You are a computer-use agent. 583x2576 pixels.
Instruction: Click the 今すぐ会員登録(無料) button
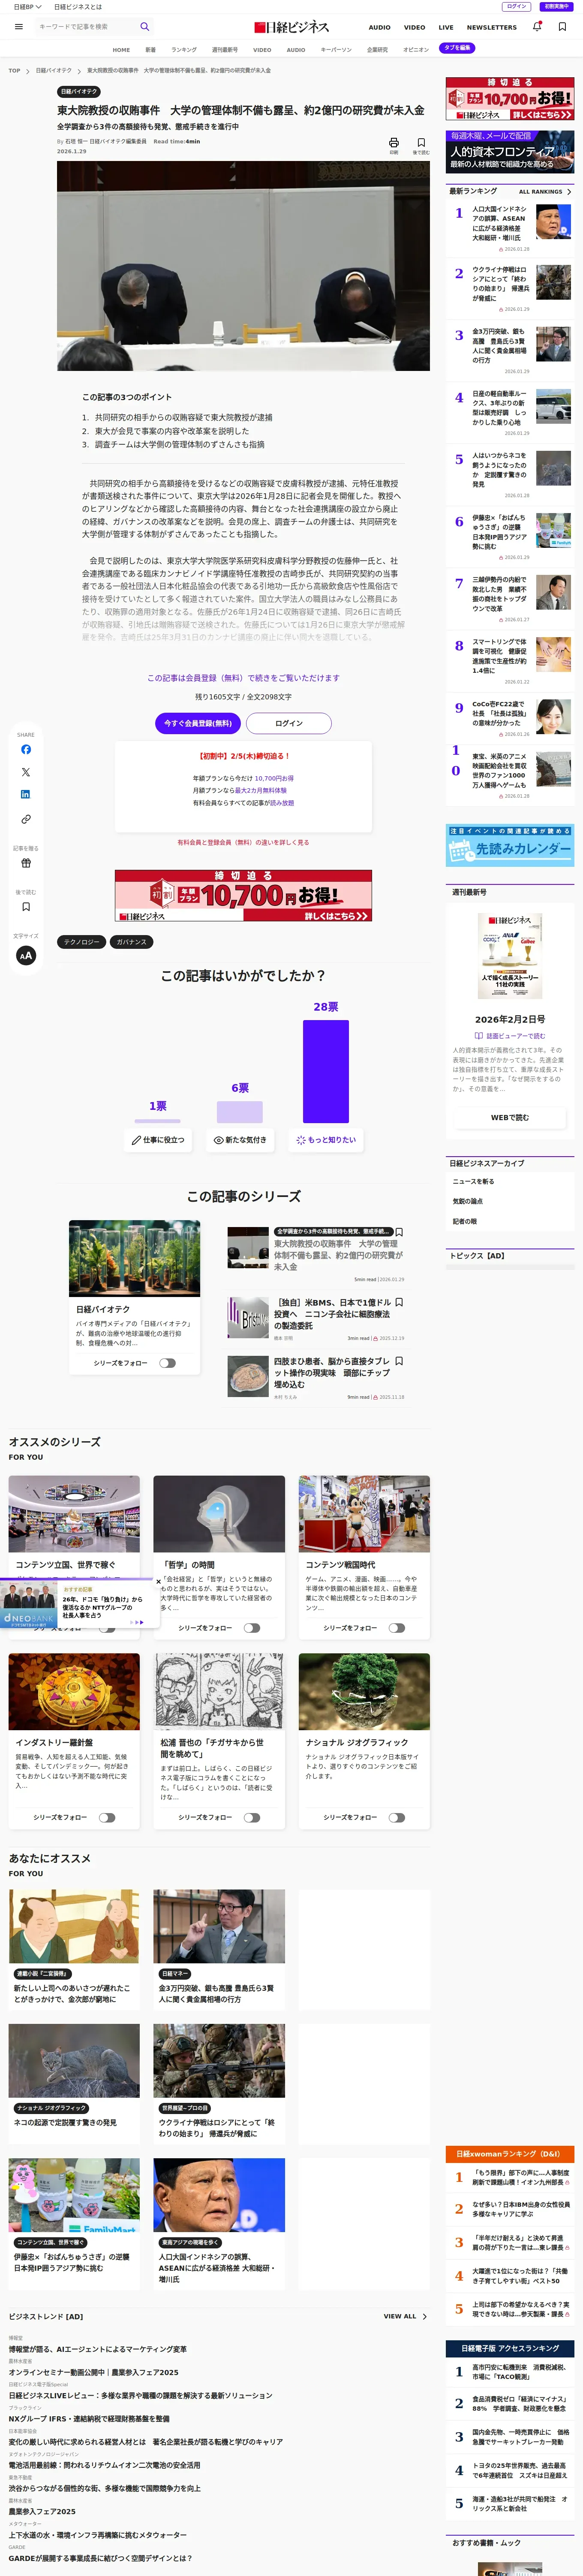click(198, 723)
